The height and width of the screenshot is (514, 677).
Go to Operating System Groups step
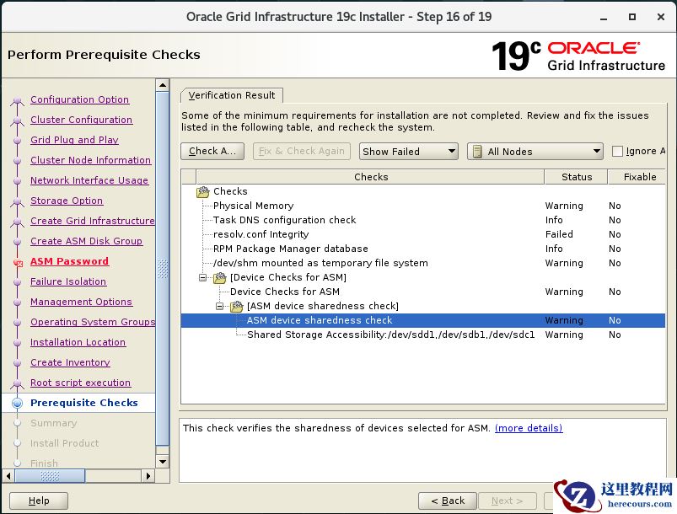pos(93,322)
